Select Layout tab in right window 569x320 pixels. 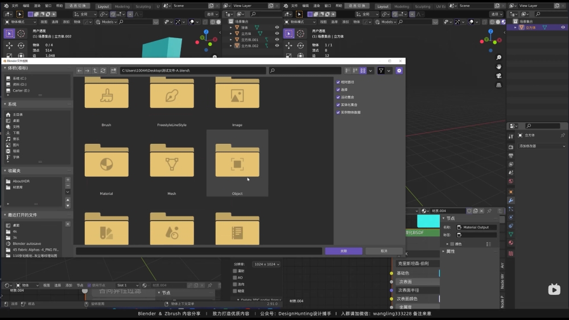coord(382,6)
